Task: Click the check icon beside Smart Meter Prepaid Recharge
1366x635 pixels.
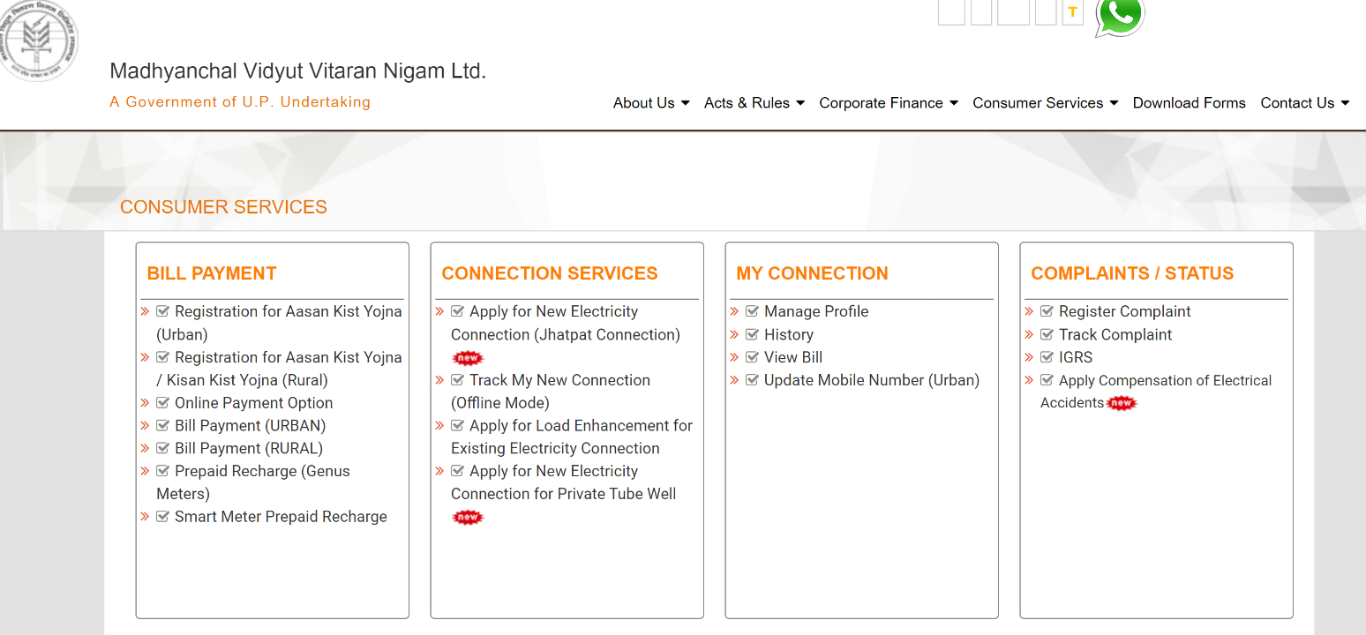Action: (x=162, y=516)
